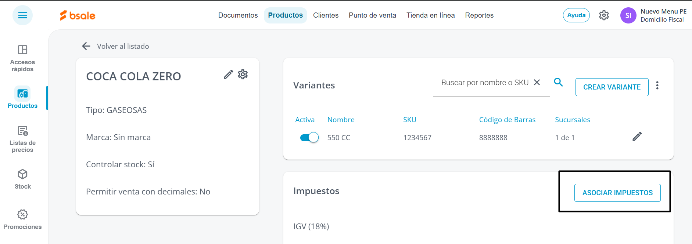Click the Variantes section heading
Viewport: 692px width, 244px height.
[x=314, y=85]
